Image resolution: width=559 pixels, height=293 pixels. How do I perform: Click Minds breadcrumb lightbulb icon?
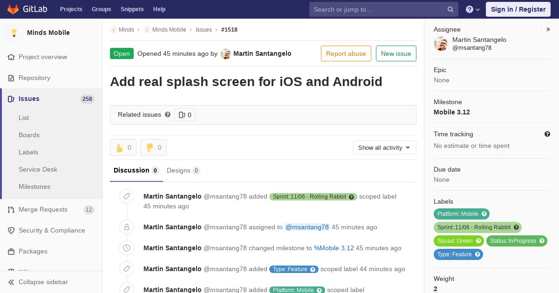tap(113, 29)
